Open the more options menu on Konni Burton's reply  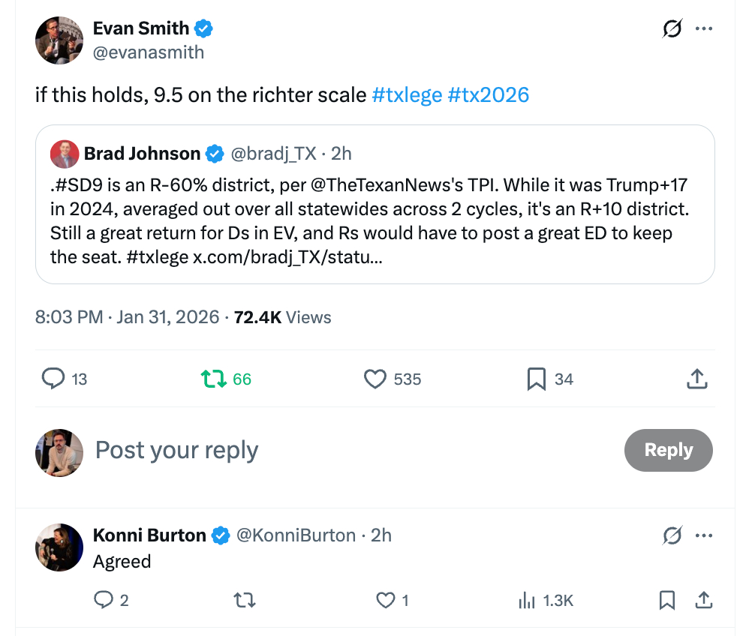(703, 535)
